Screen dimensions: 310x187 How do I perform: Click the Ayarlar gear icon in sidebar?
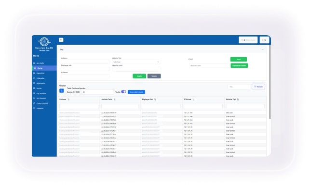pos(34,88)
